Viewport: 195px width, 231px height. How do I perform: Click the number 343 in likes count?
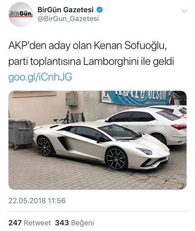[62, 223]
